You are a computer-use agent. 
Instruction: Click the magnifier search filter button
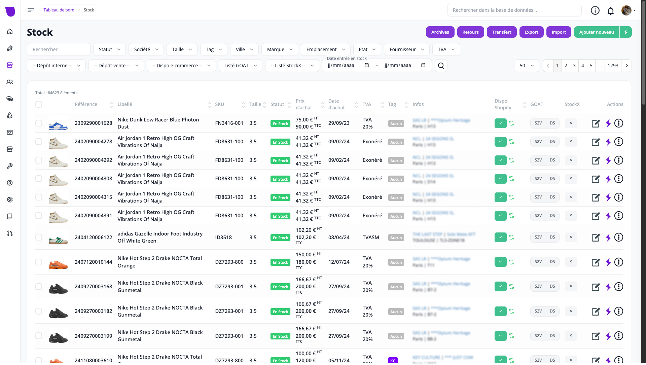point(441,66)
